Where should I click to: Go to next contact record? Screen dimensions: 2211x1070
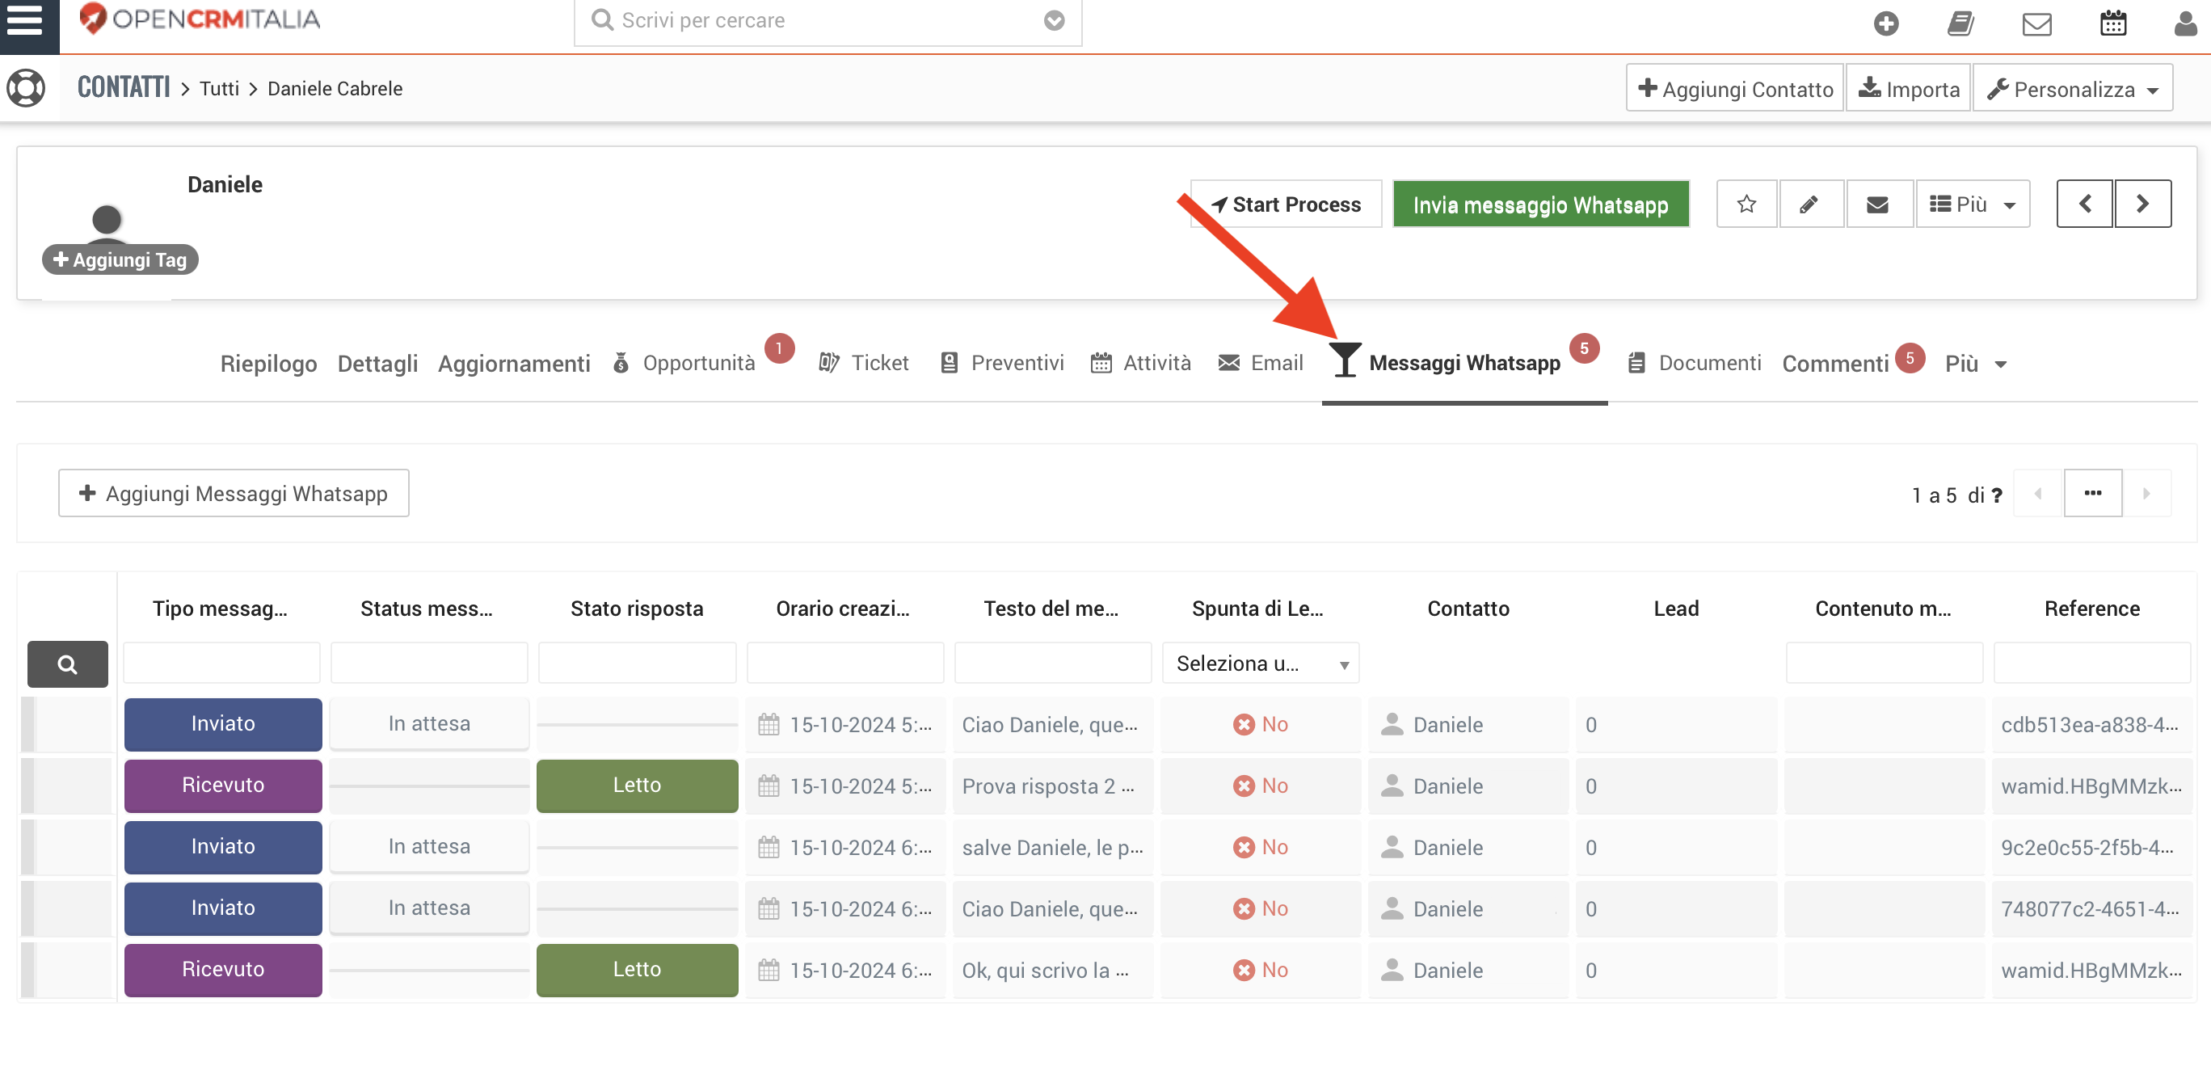(2142, 204)
